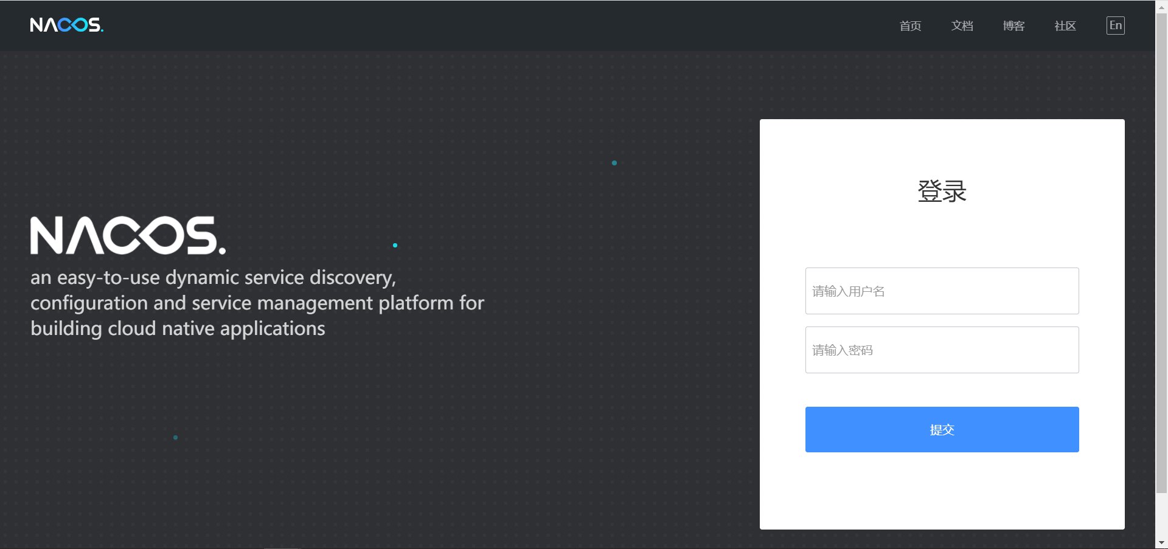Focus the 请输入密码 password field

pos(941,350)
